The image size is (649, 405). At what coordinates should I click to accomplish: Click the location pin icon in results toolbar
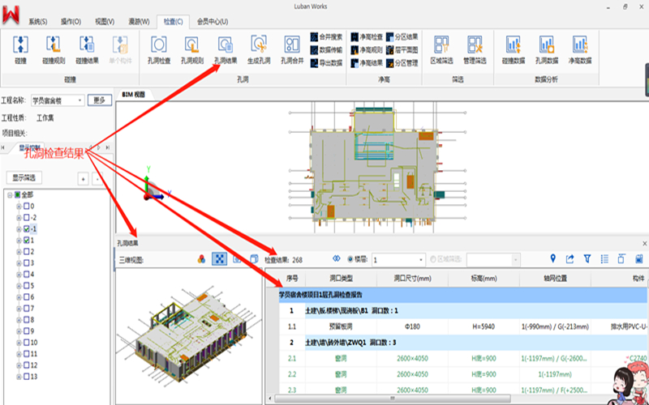click(552, 258)
